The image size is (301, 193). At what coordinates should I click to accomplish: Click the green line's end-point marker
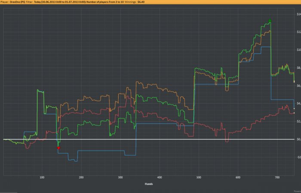(294, 82)
